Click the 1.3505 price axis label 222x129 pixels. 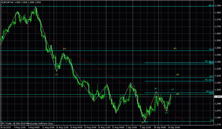(218, 48)
